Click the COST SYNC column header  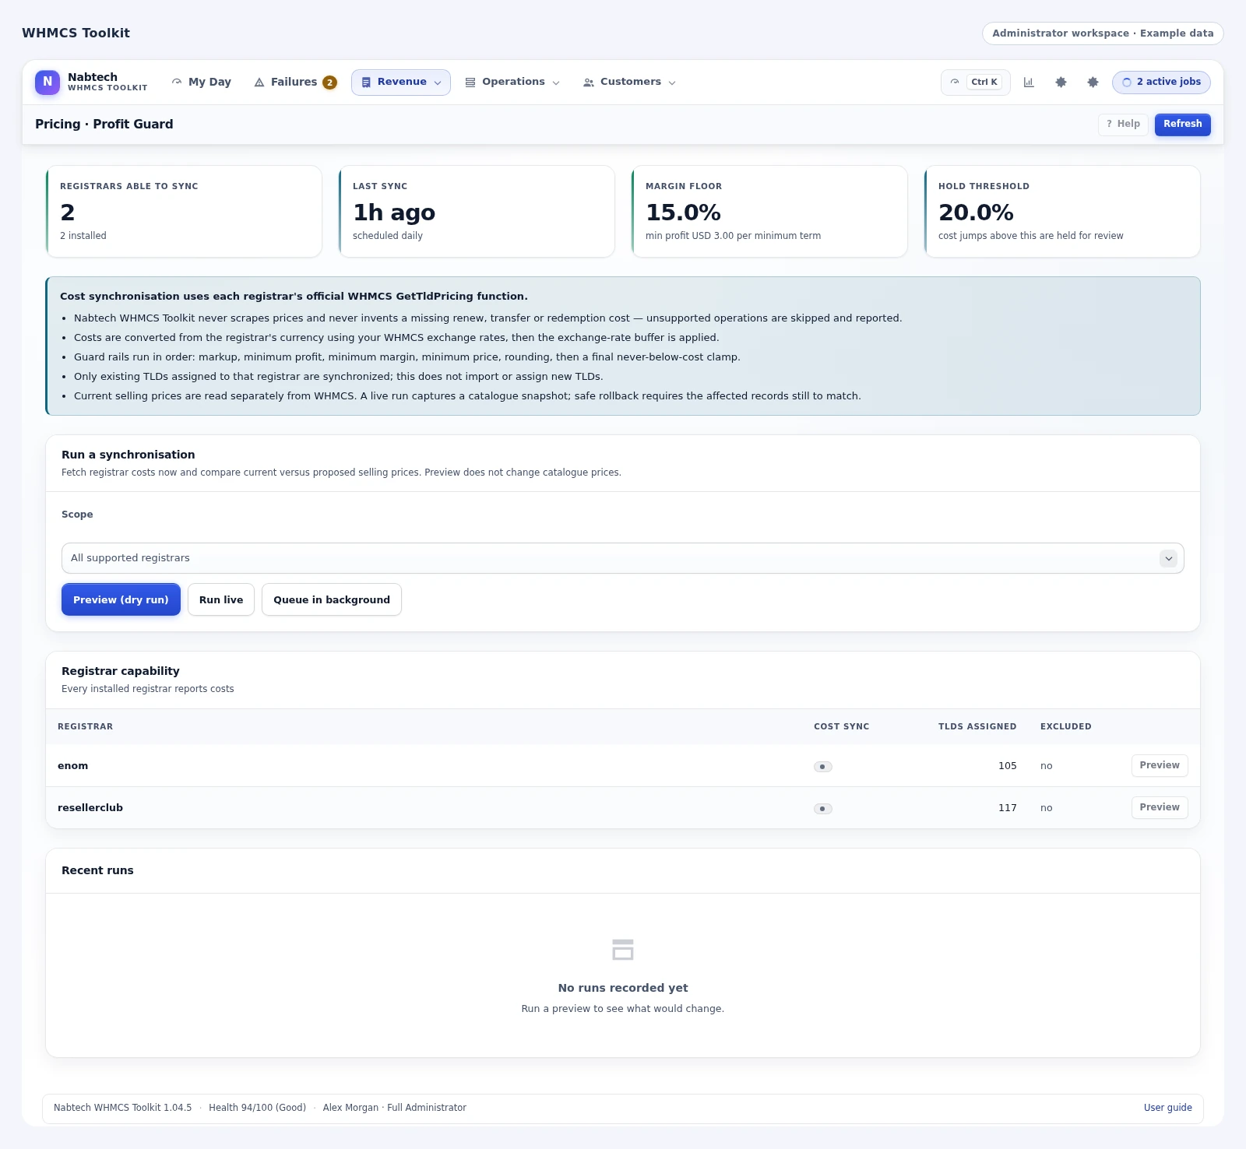pos(841,726)
